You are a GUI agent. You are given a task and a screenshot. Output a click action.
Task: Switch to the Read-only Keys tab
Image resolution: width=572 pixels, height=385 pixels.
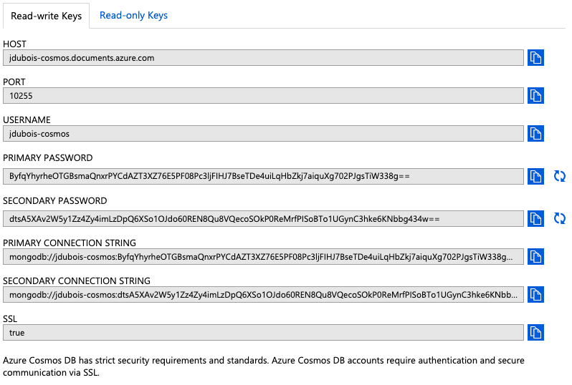(x=133, y=15)
